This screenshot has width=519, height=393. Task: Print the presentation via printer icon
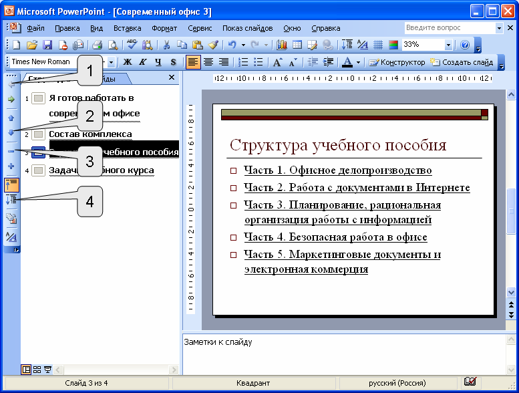pyautogui.click(x=97, y=45)
